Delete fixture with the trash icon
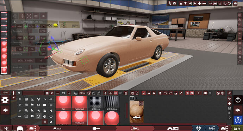 tap(160, 93)
